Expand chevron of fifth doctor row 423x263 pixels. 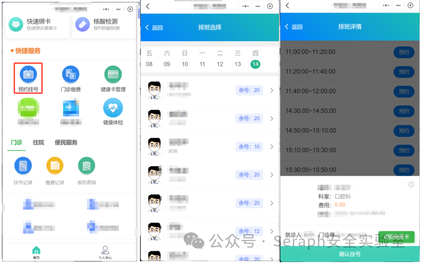coord(272,203)
